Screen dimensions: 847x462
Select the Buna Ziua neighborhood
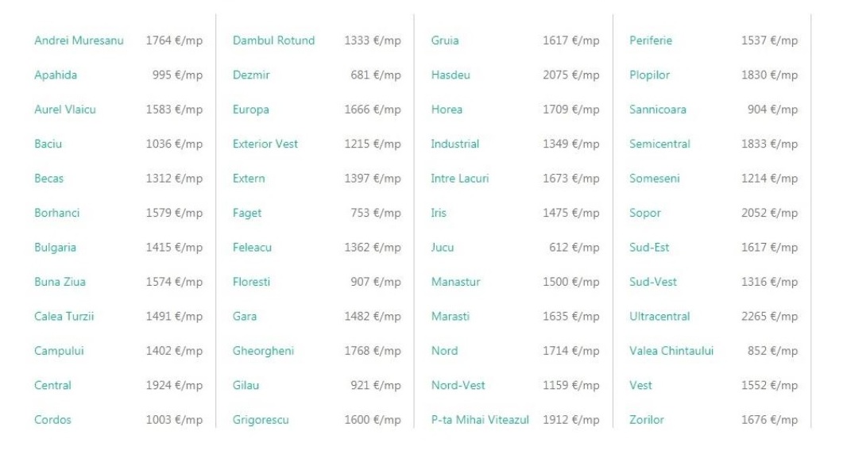coord(60,282)
